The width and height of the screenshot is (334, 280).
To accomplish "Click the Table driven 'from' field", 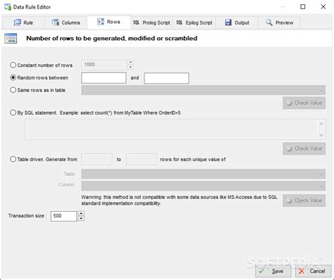I will tap(97, 159).
